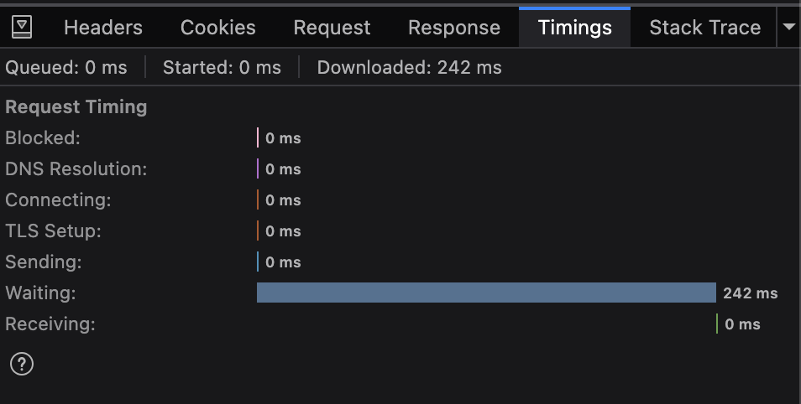Click the blue Waiting timing bar

(486, 293)
